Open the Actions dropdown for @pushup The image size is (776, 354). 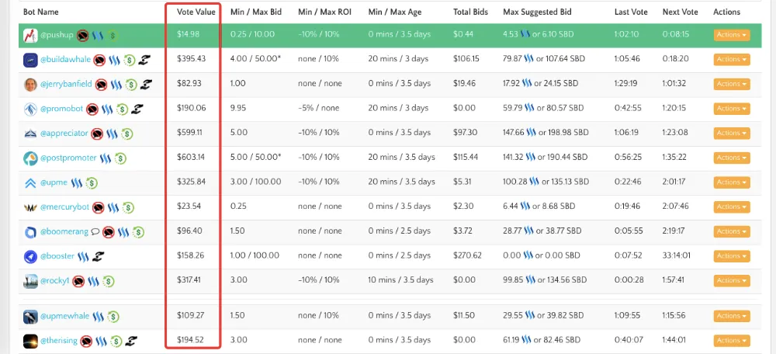[x=732, y=35]
